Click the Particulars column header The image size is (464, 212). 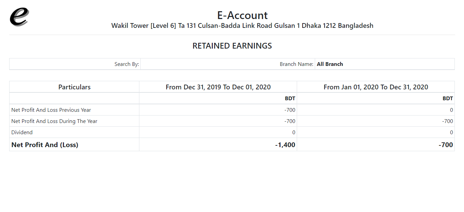(x=74, y=87)
